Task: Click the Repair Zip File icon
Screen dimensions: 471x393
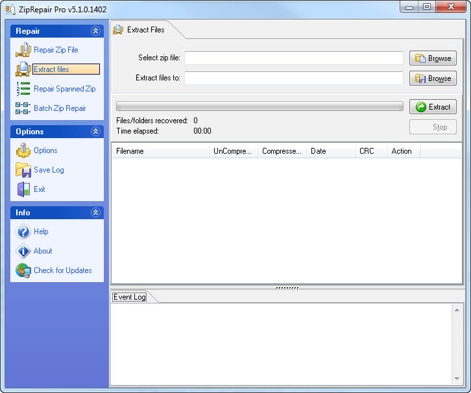Action: point(23,50)
